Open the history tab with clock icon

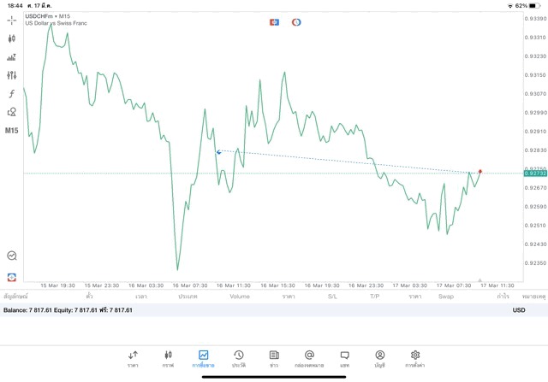pos(239,359)
